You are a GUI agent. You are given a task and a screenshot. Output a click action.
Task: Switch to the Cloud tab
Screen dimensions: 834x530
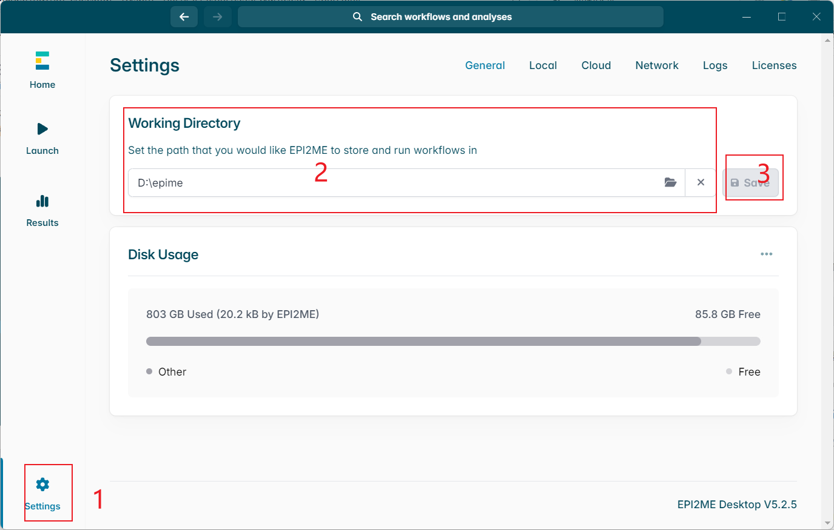click(x=596, y=65)
